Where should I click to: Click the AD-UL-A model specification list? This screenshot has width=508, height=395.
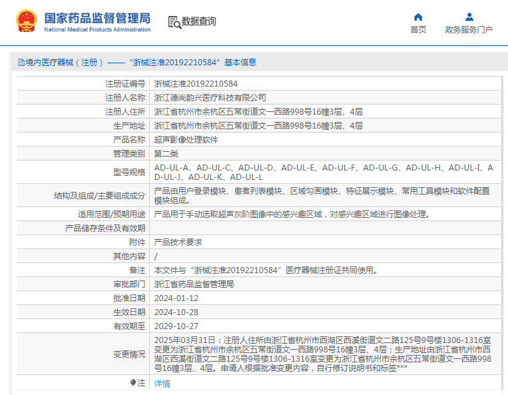(324, 173)
